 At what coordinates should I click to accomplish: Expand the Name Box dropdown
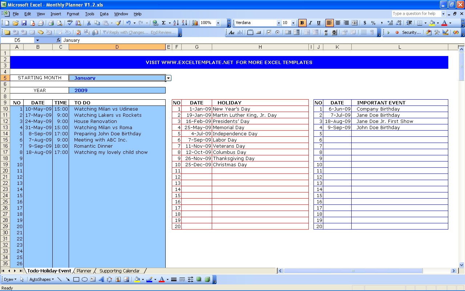coord(37,40)
